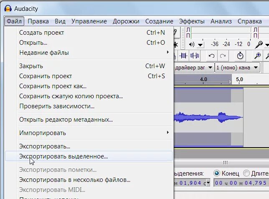Select Проверить зависимости... entry

[89, 106]
